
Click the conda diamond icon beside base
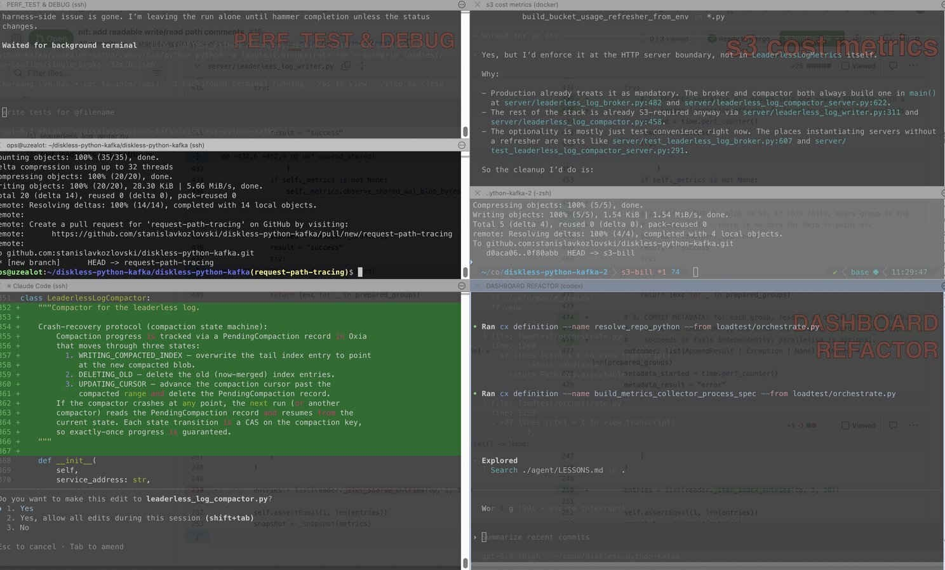click(x=876, y=272)
